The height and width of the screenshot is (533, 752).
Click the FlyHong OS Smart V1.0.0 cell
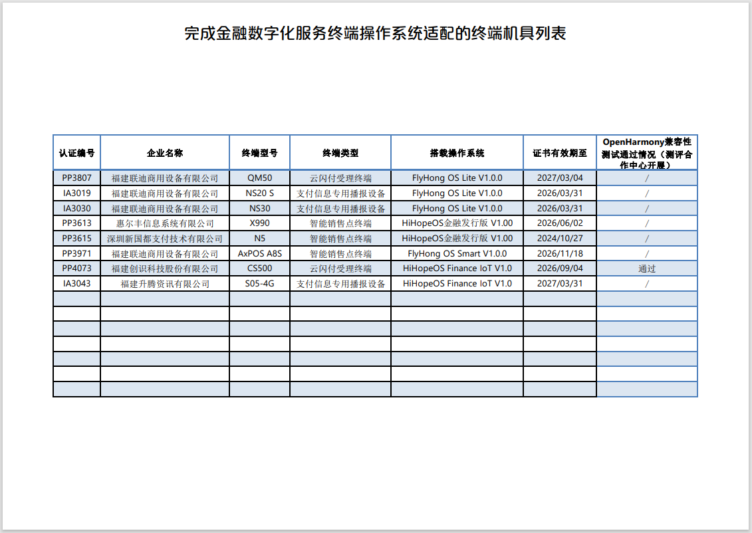tap(457, 254)
